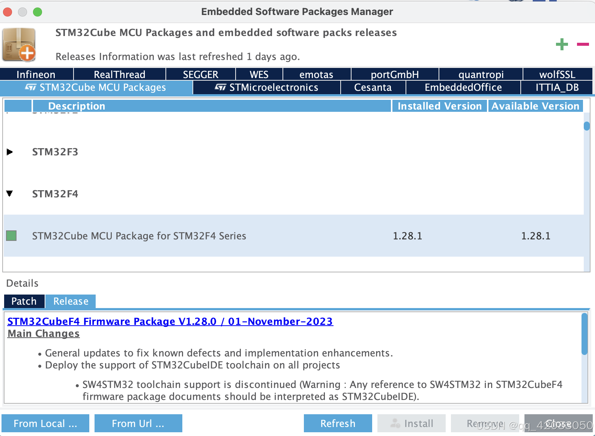The image size is (595, 436).
Task: Click the Installed Version column header
Action: tap(440, 106)
